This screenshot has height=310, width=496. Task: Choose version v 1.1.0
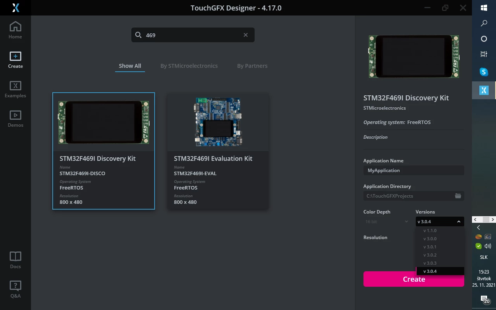click(440, 231)
